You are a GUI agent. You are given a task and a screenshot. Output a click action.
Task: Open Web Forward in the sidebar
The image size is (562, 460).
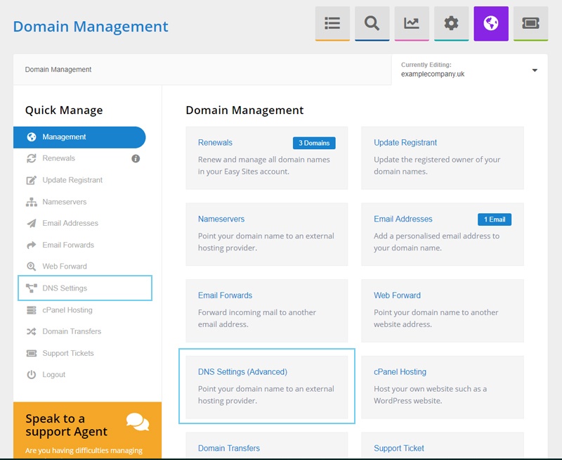pos(65,267)
